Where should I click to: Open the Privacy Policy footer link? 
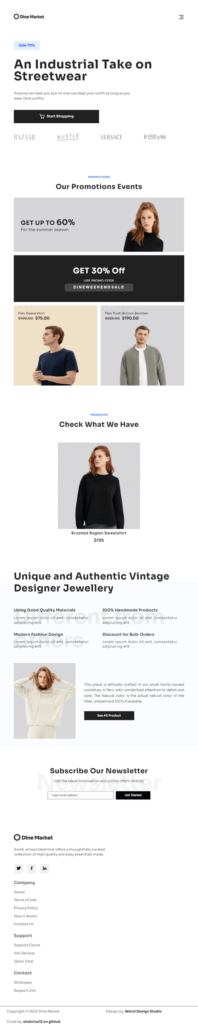(x=26, y=908)
